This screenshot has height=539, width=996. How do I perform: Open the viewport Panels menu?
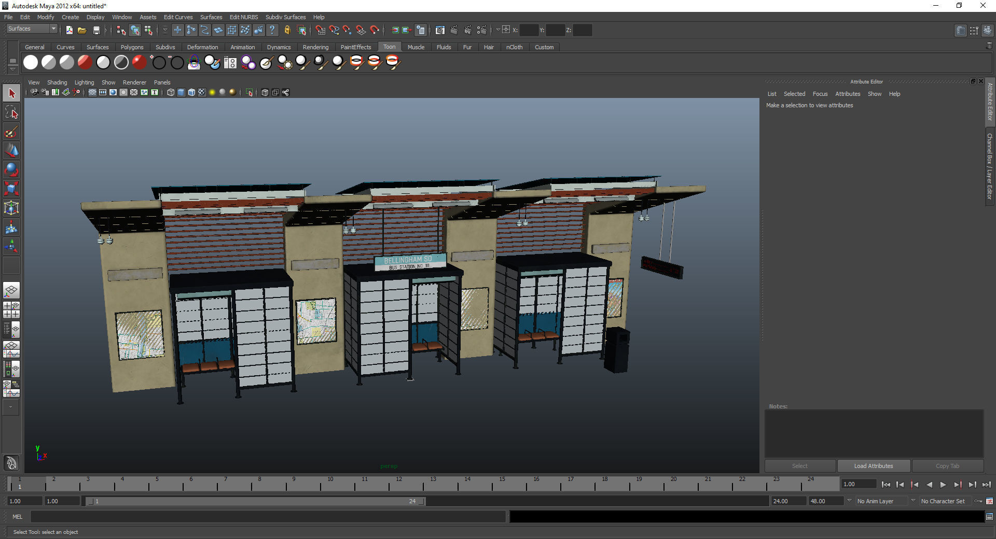click(x=162, y=82)
